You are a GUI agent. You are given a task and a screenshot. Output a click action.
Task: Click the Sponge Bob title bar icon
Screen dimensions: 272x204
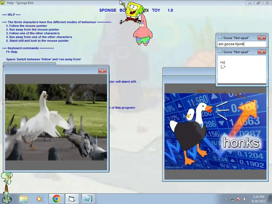pos(3,3)
